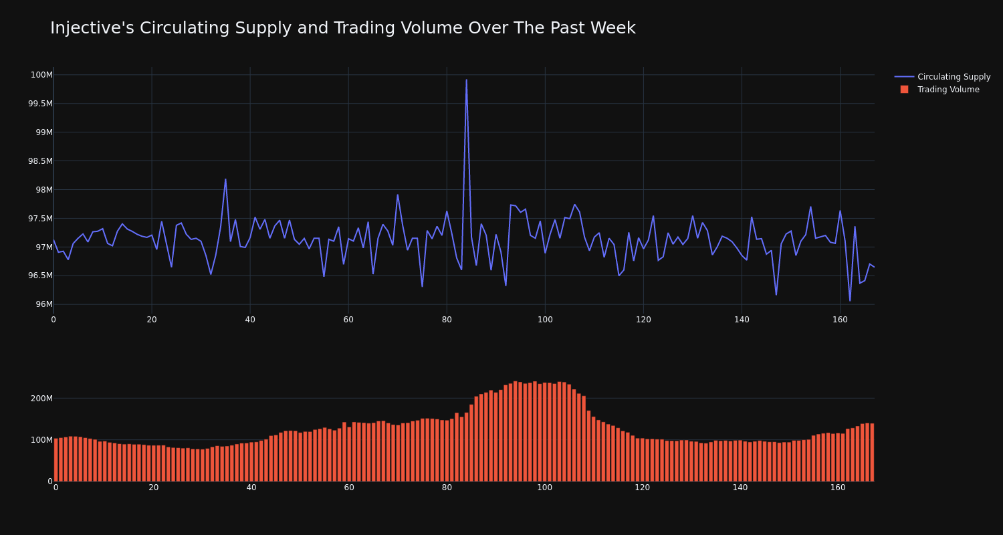1003x535 pixels.
Task: Click the supply line peak near x 35
Action: pyautogui.click(x=225, y=179)
